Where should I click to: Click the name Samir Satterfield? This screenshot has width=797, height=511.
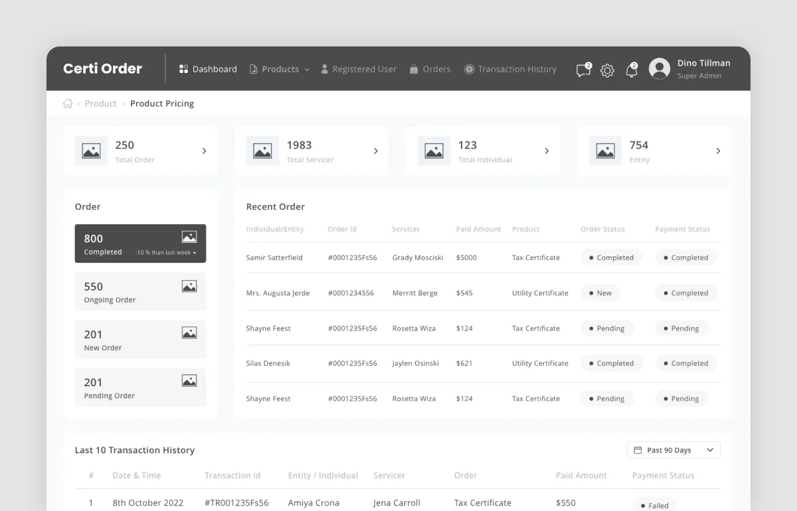point(274,257)
